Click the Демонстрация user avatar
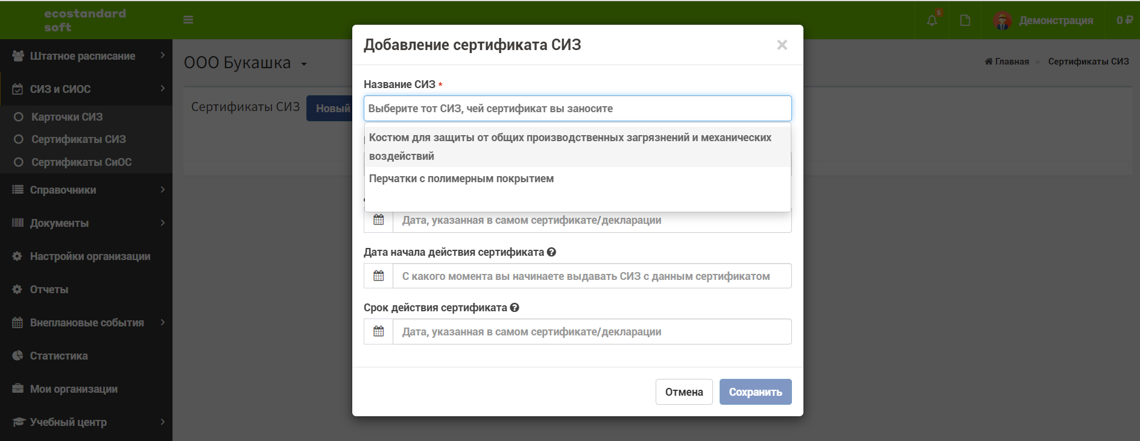This screenshot has height=441, width=1140. tap(1002, 21)
